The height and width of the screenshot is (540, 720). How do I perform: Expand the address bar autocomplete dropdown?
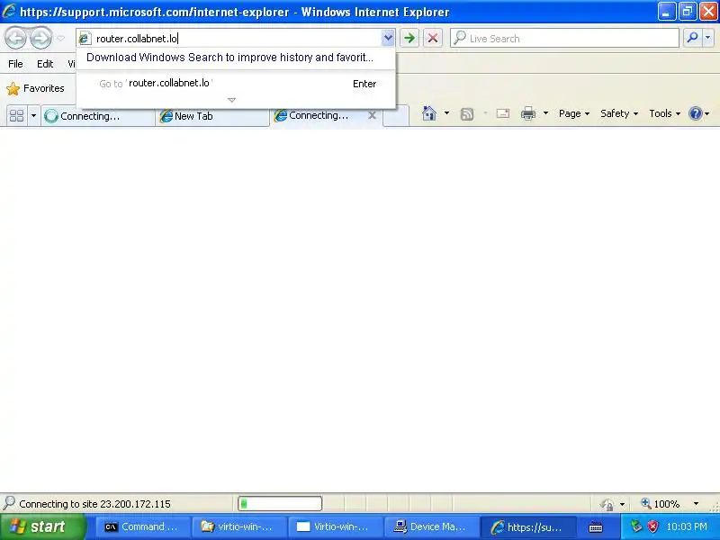tap(388, 38)
